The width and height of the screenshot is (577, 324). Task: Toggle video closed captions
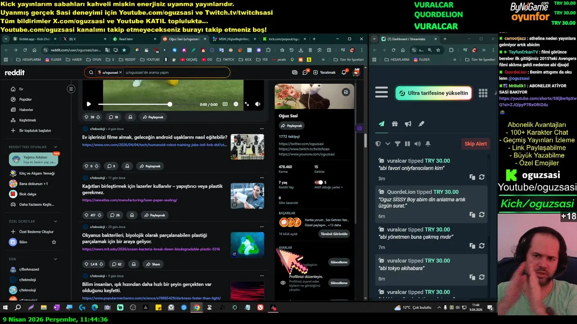coord(225,104)
